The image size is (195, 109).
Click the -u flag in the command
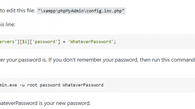click(x=22, y=85)
